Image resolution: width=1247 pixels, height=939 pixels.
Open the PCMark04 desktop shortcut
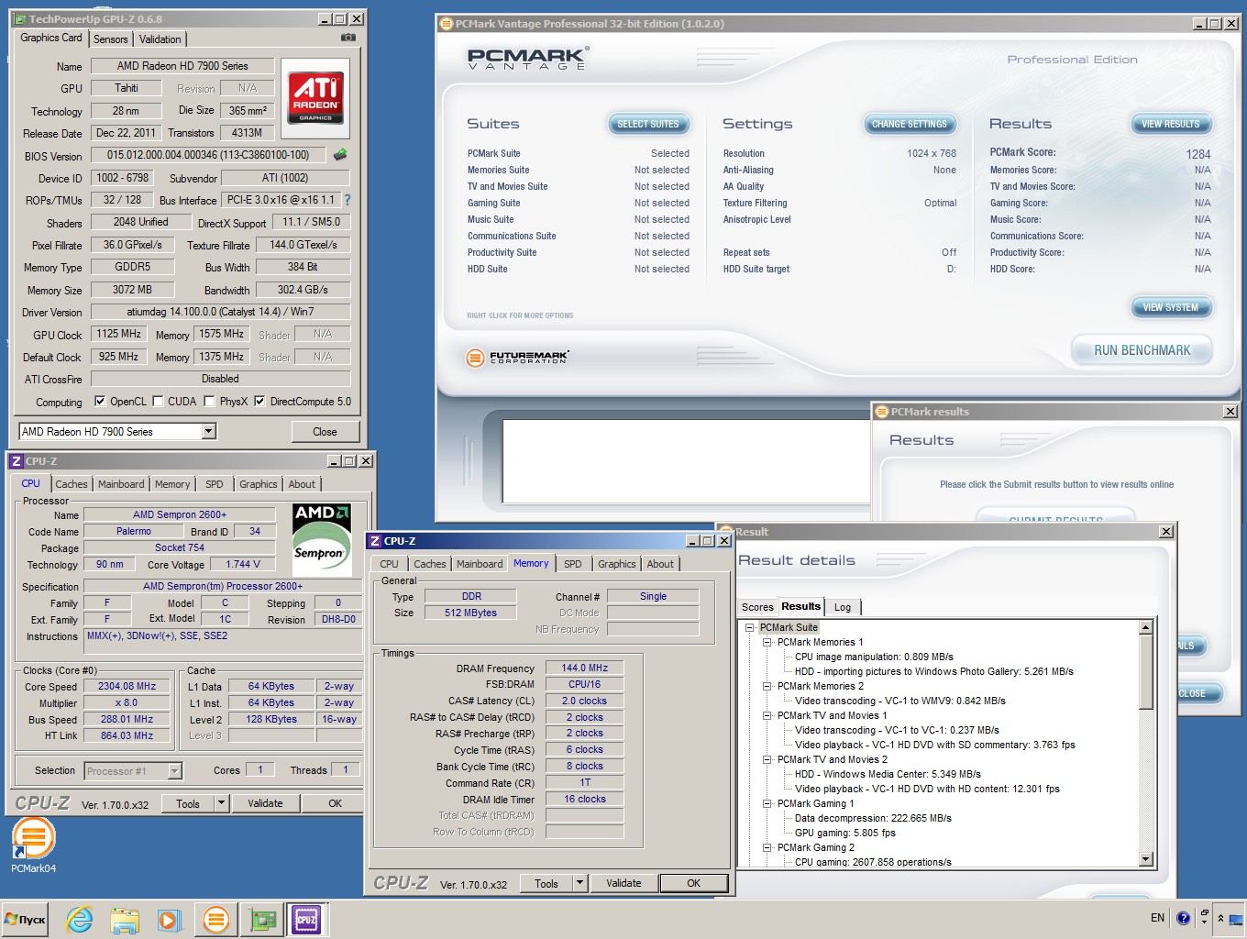tap(34, 846)
